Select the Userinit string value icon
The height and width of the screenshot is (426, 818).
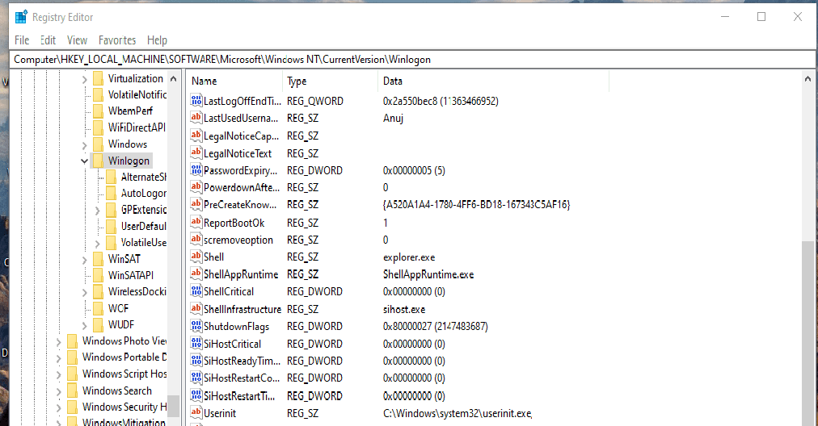pos(196,413)
